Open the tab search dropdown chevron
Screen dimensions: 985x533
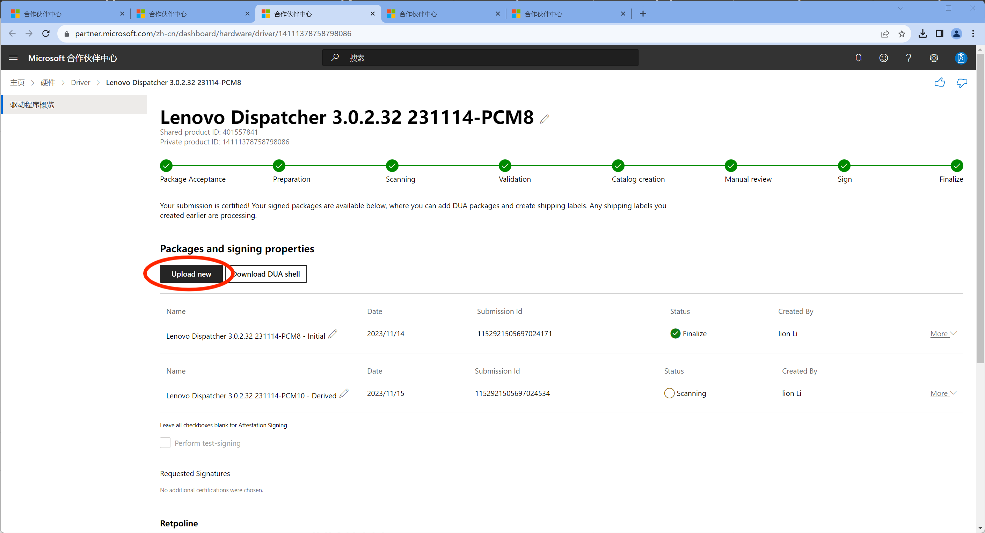[900, 8]
